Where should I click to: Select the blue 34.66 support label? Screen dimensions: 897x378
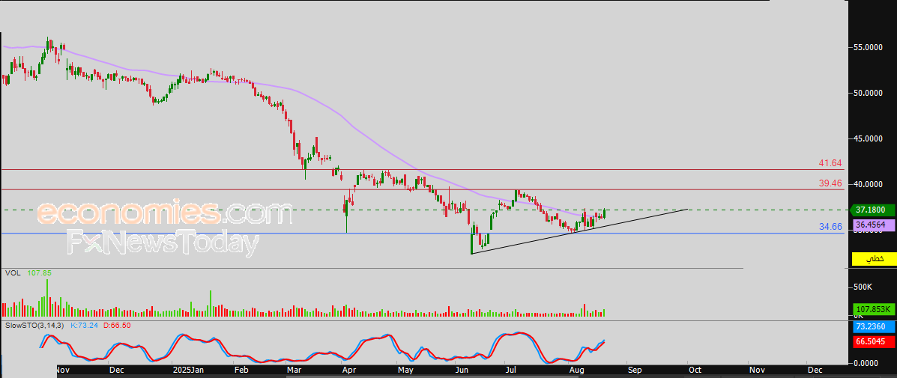click(830, 228)
